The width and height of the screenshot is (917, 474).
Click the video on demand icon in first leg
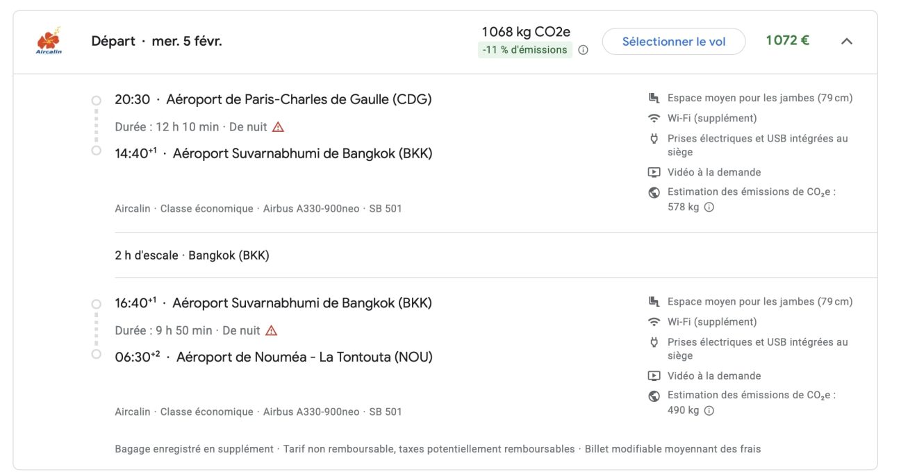click(x=654, y=172)
